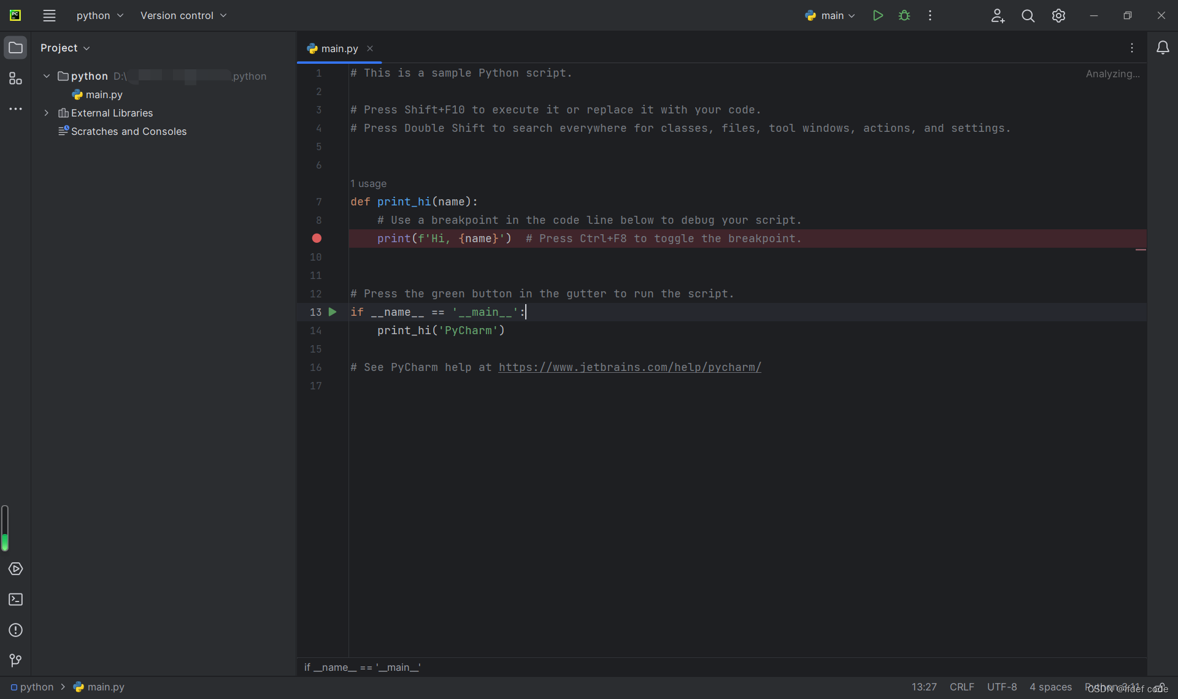Screen dimensions: 1178x699
Task: Click the memory indicator bar
Action: [x=5, y=528]
